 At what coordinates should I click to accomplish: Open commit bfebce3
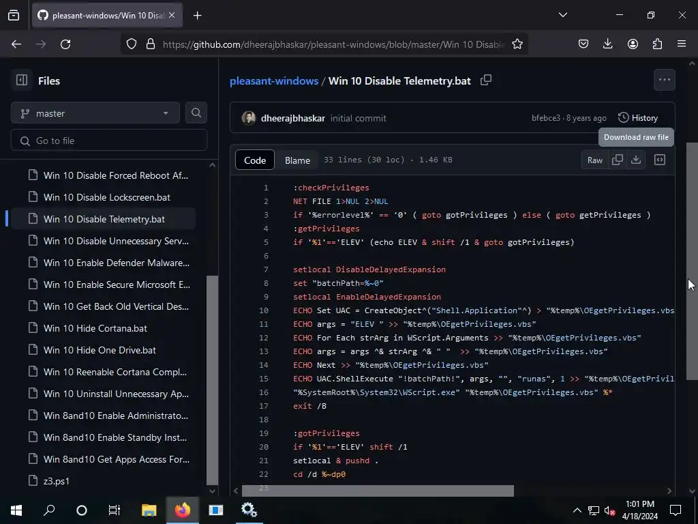click(546, 118)
